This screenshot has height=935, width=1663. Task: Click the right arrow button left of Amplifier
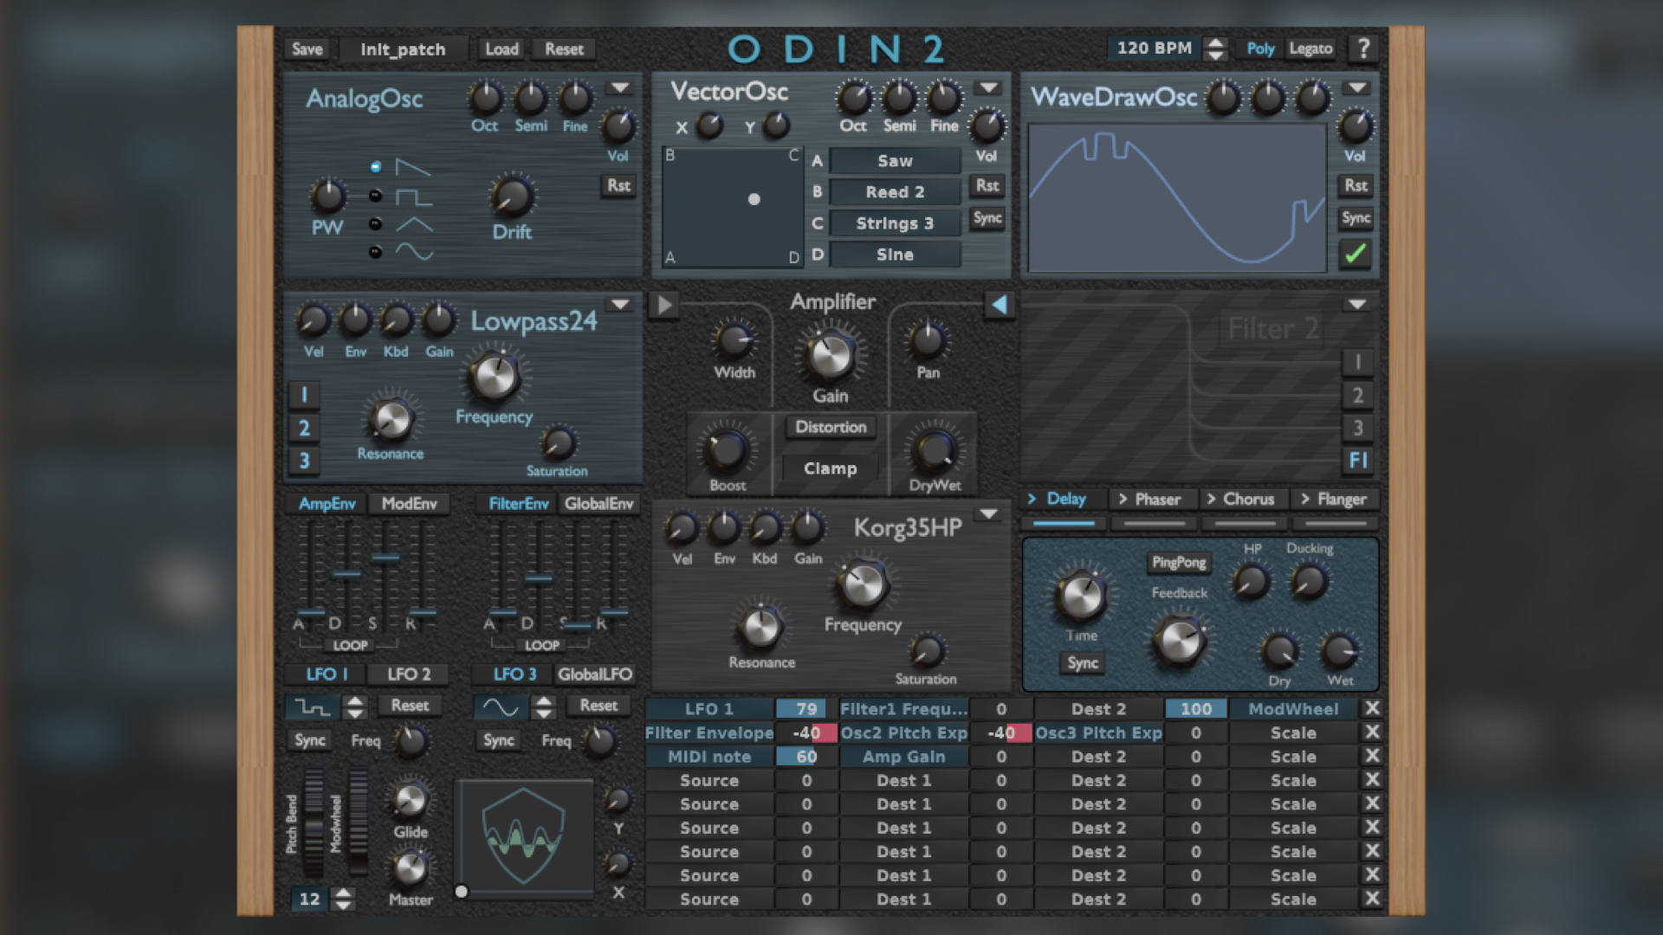pyautogui.click(x=664, y=305)
